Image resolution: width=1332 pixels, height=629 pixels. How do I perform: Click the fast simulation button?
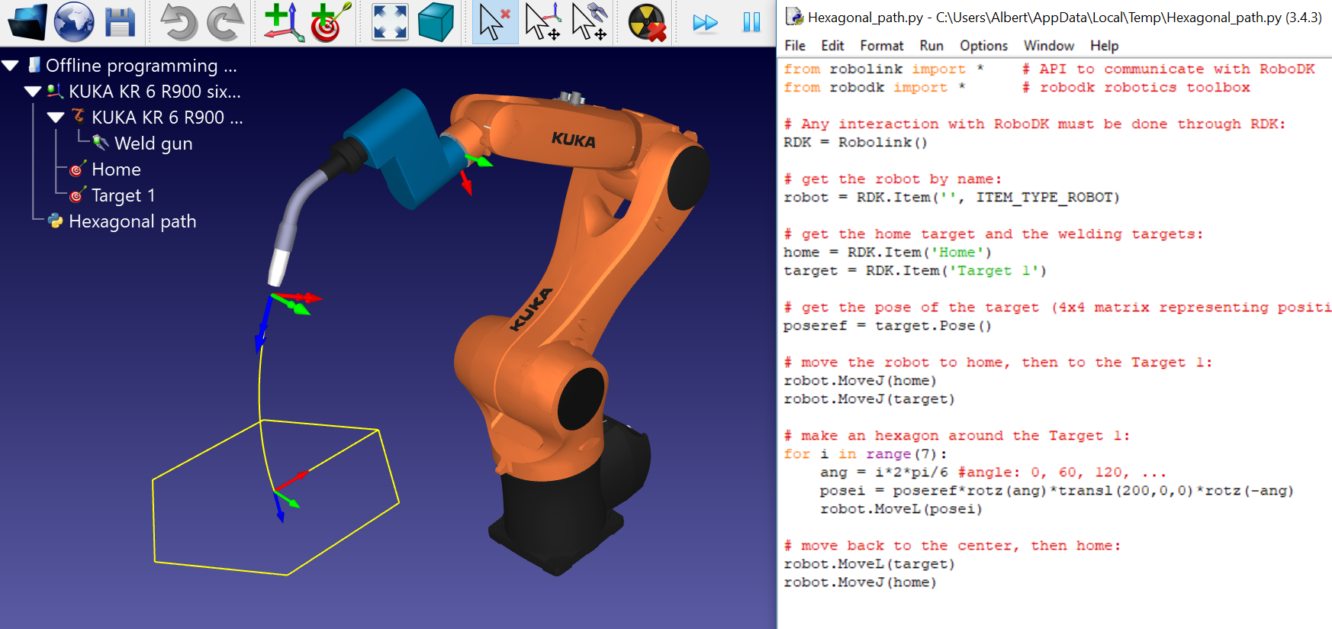(x=705, y=22)
